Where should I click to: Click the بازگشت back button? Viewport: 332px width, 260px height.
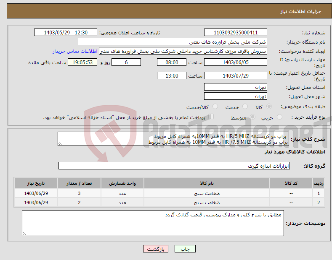[156, 249]
